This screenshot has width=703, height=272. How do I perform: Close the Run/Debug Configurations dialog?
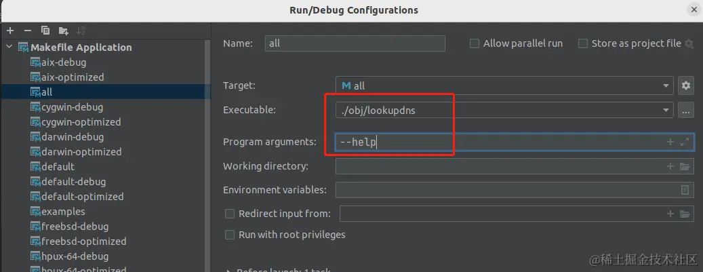coord(694,10)
